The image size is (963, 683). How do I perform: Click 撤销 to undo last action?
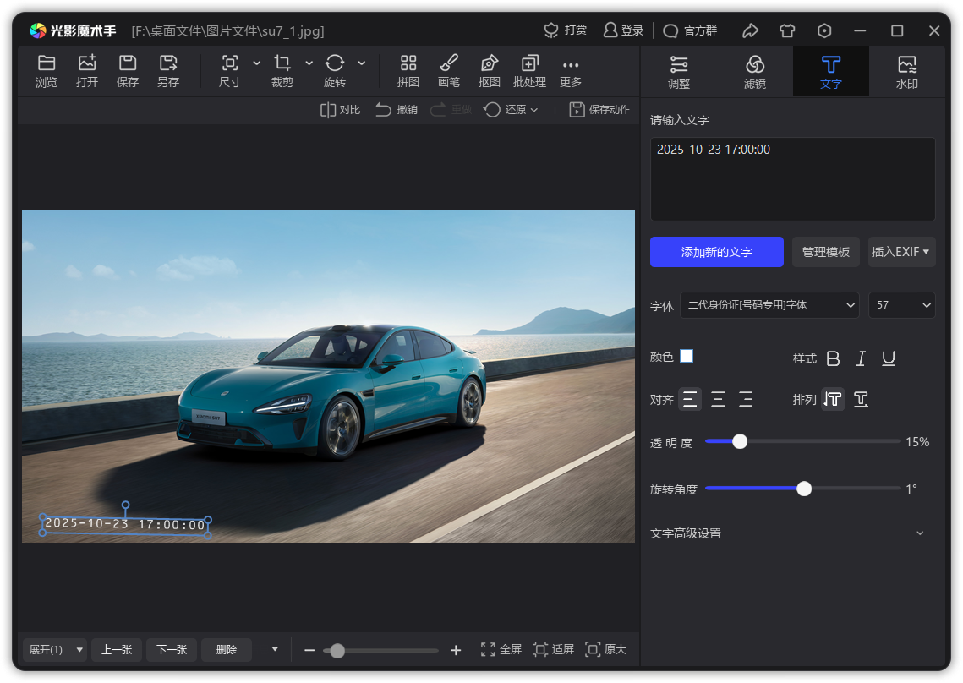tap(396, 110)
